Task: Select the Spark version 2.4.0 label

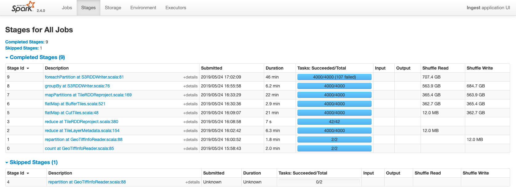Action: pyautogui.click(x=41, y=10)
